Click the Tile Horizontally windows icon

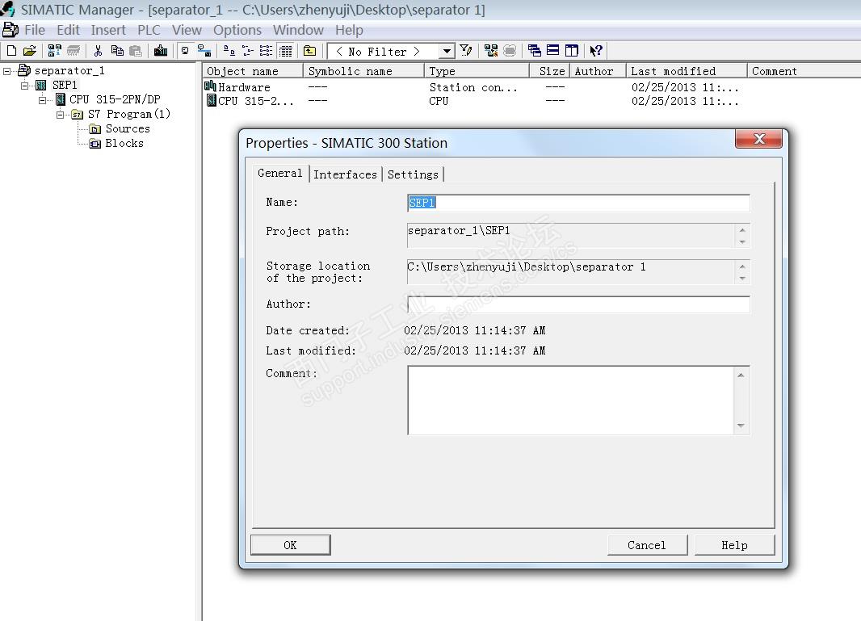point(553,51)
